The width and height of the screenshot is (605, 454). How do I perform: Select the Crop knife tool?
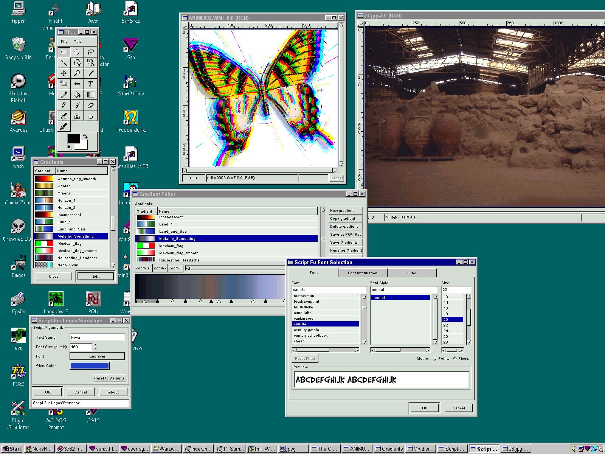click(x=90, y=73)
